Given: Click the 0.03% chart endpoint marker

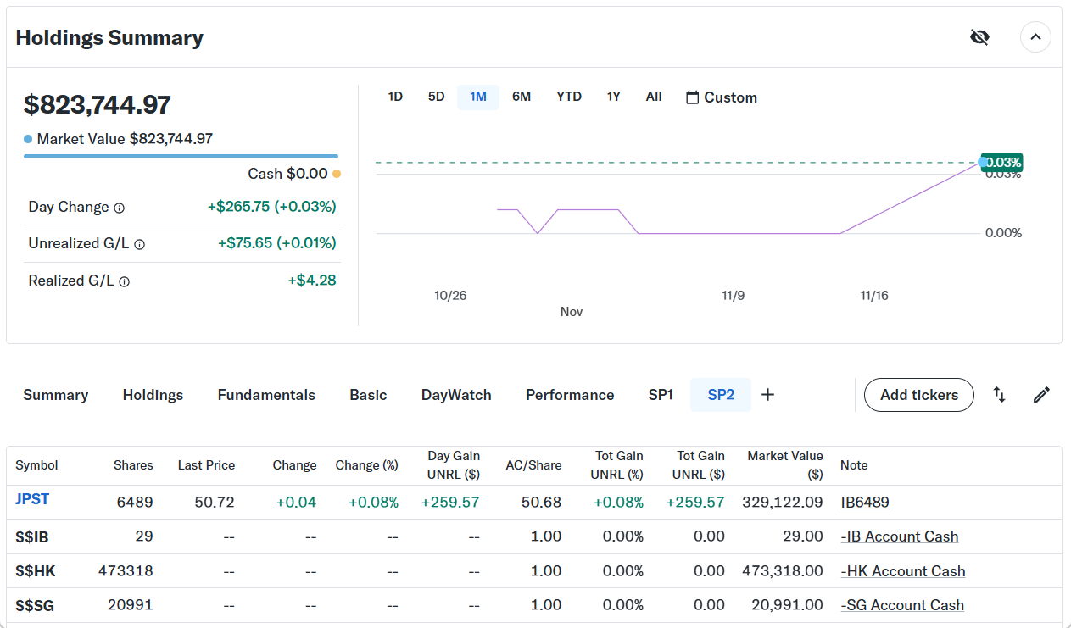Looking at the screenshot, I should tap(984, 162).
